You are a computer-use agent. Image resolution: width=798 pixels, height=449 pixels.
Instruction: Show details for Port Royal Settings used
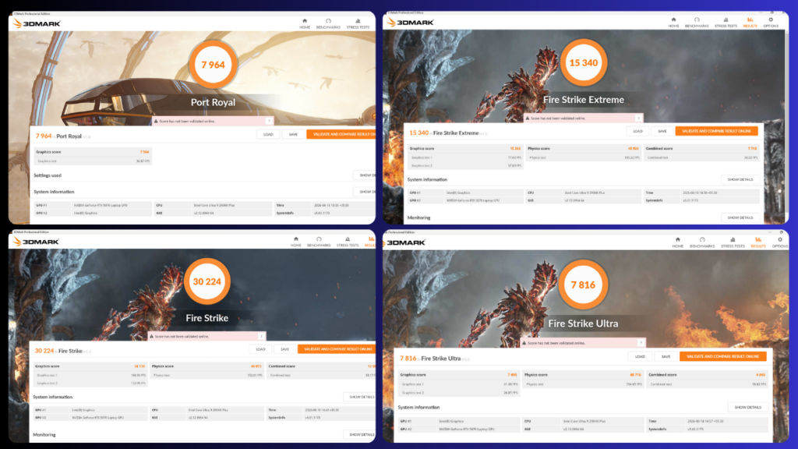pos(365,175)
